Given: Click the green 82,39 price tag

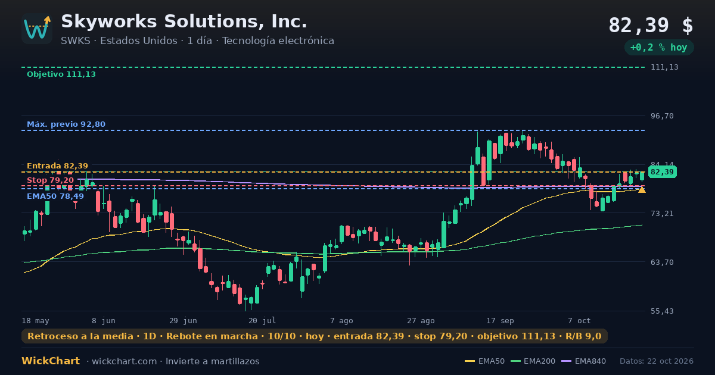Looking at the screenshot, I should [x=662, y=172].
